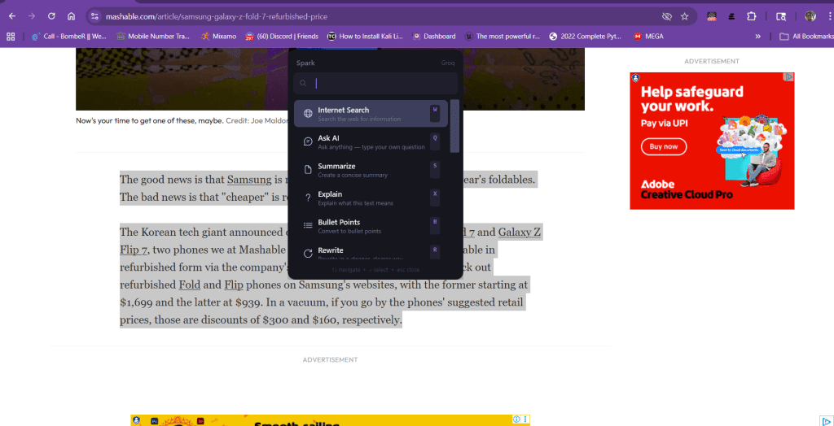
Task: Open the Dashboard bookmark
Action: coord(434,37)
